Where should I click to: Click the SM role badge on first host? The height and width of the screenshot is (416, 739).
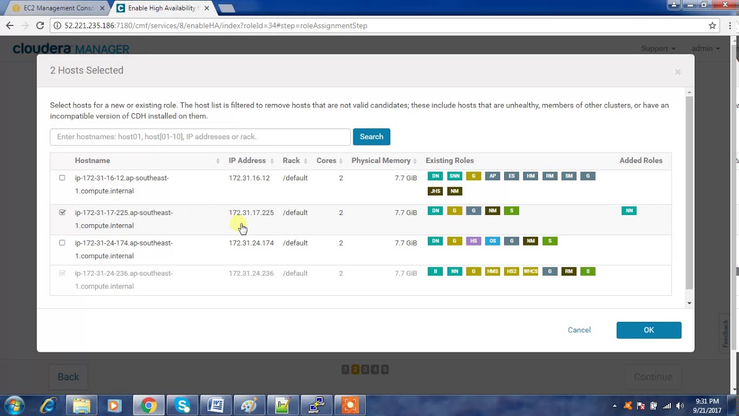pyautogui.click(x=569, y=176)
